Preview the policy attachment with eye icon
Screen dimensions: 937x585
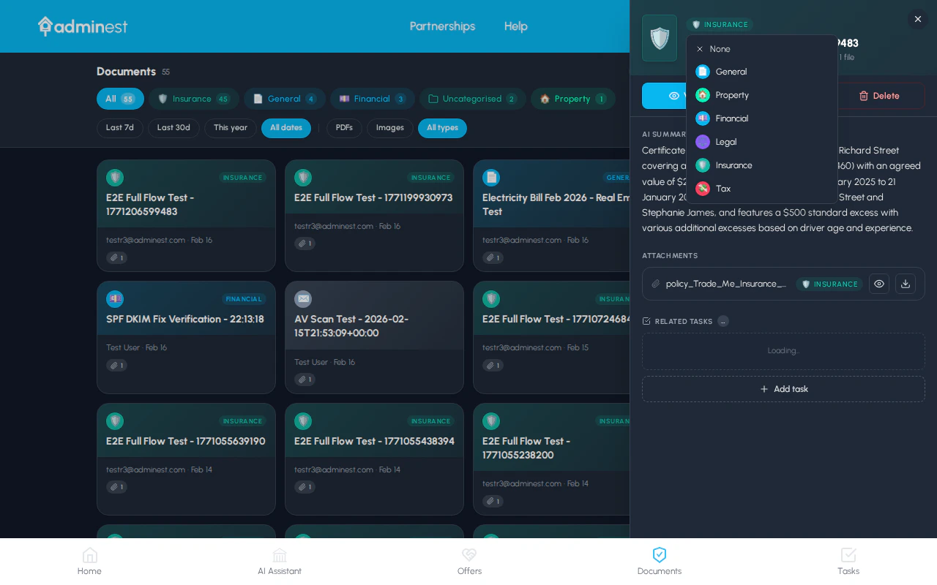pos(879,284)
